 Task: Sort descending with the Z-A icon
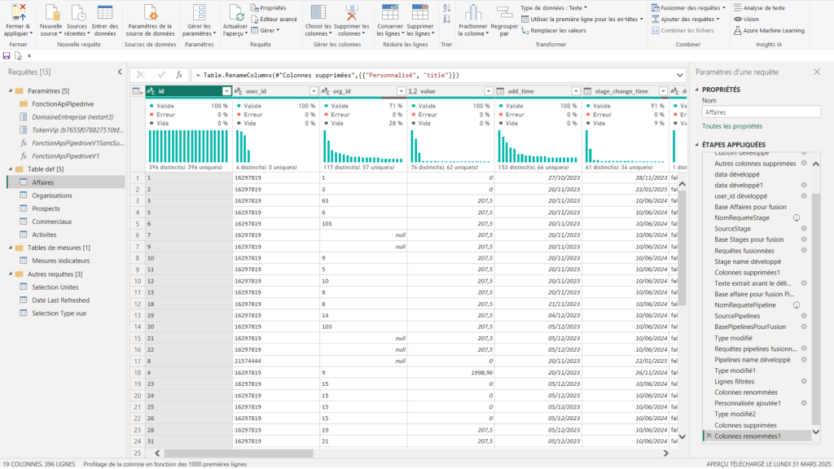(447, 20)
